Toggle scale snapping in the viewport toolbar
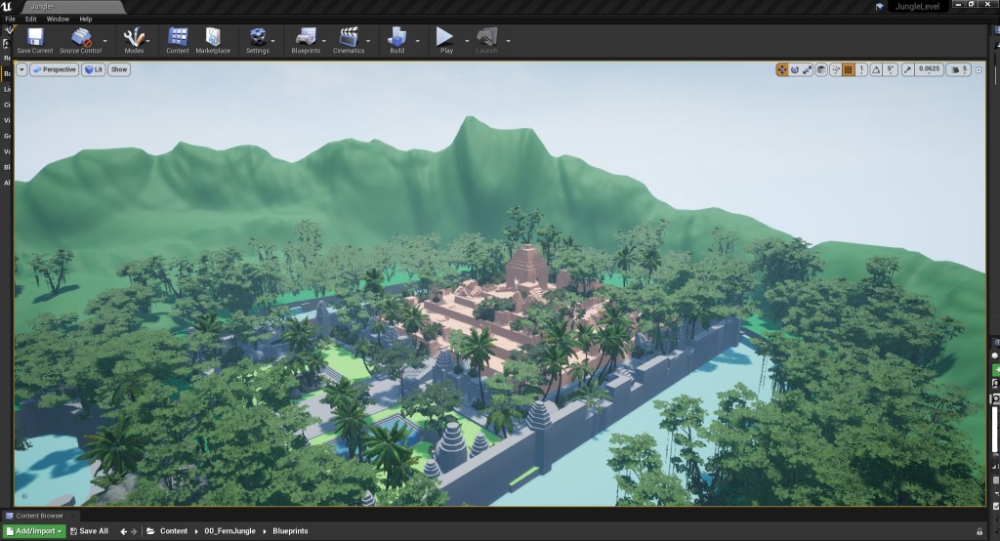Image resolution: width=1000 pixels, height=541 pixels. [x=908, y=69]
